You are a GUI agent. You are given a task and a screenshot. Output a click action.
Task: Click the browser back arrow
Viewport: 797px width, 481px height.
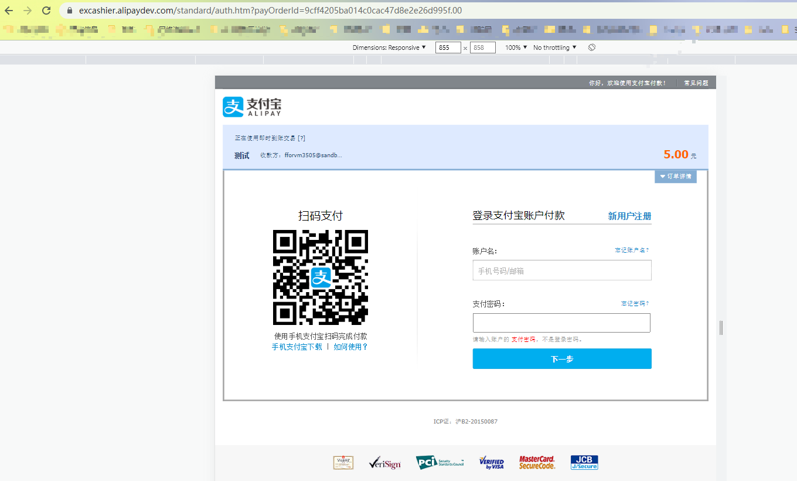[x=9, y=11]
